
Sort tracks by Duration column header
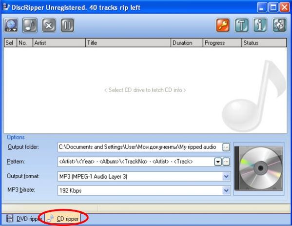pos(187,42)
